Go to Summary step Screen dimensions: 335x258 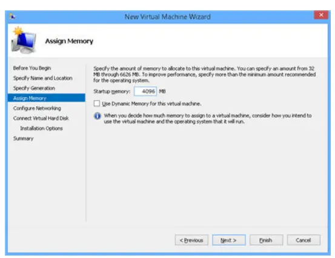[x=24, y=138]
